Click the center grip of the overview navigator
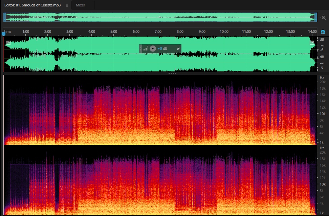The height and width of the screenshot is (216, 329). [160, 17]
